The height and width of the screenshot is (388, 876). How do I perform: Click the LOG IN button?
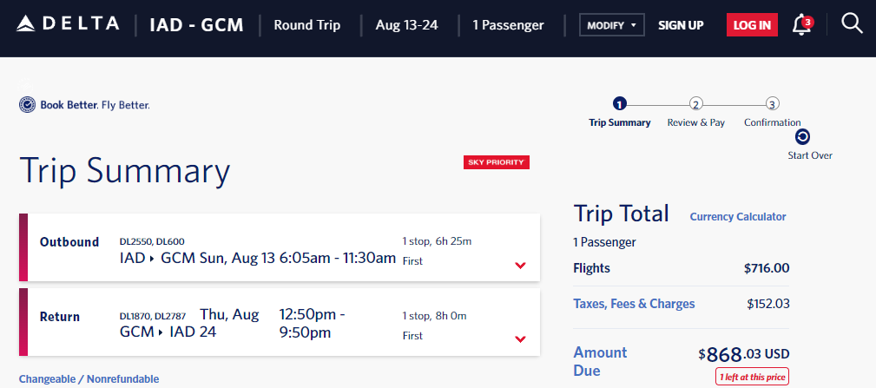point(752,25)
